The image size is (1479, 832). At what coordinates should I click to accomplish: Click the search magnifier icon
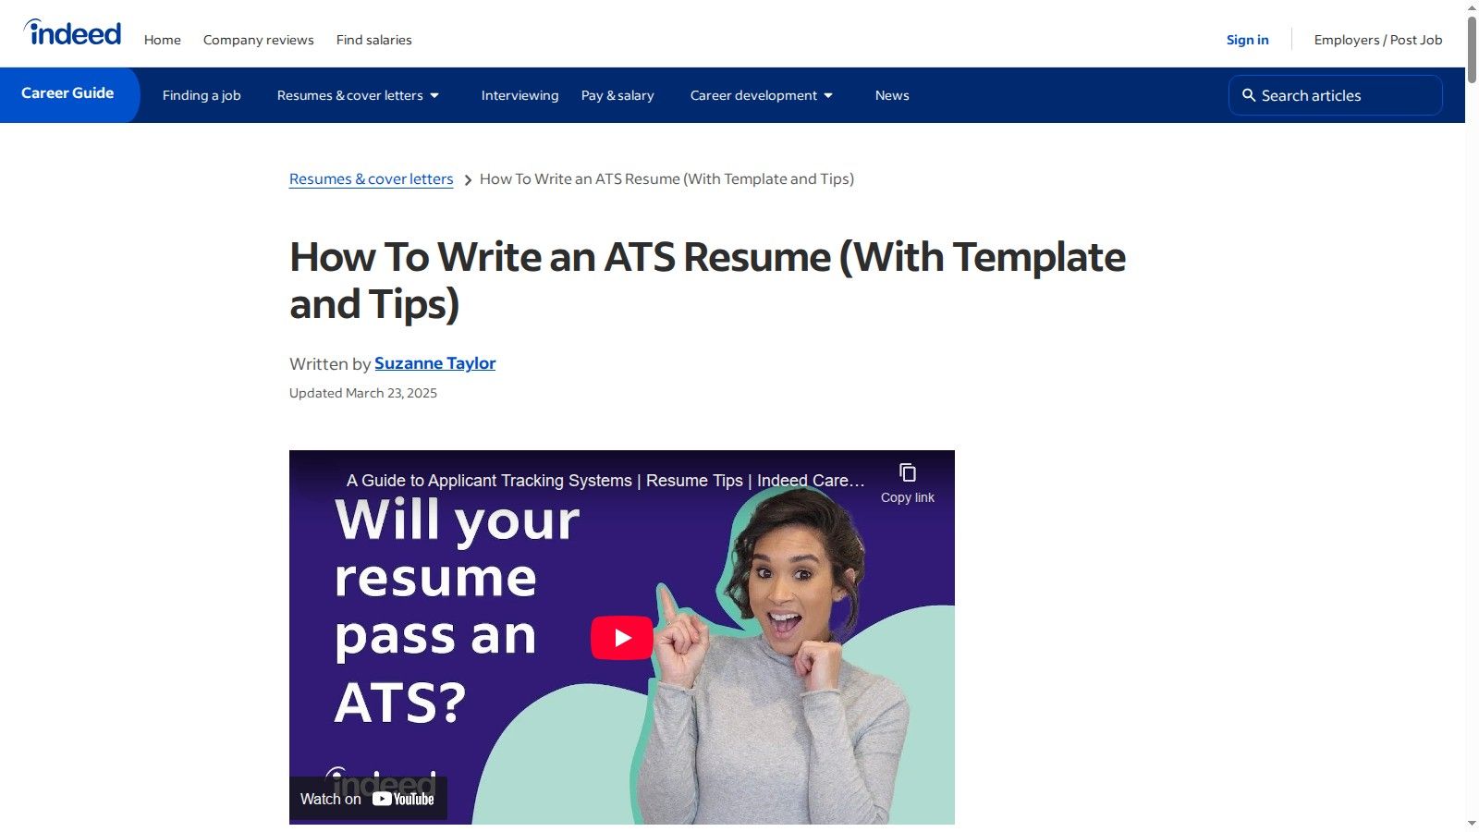pyautogui.click(x=1248, y=95)
